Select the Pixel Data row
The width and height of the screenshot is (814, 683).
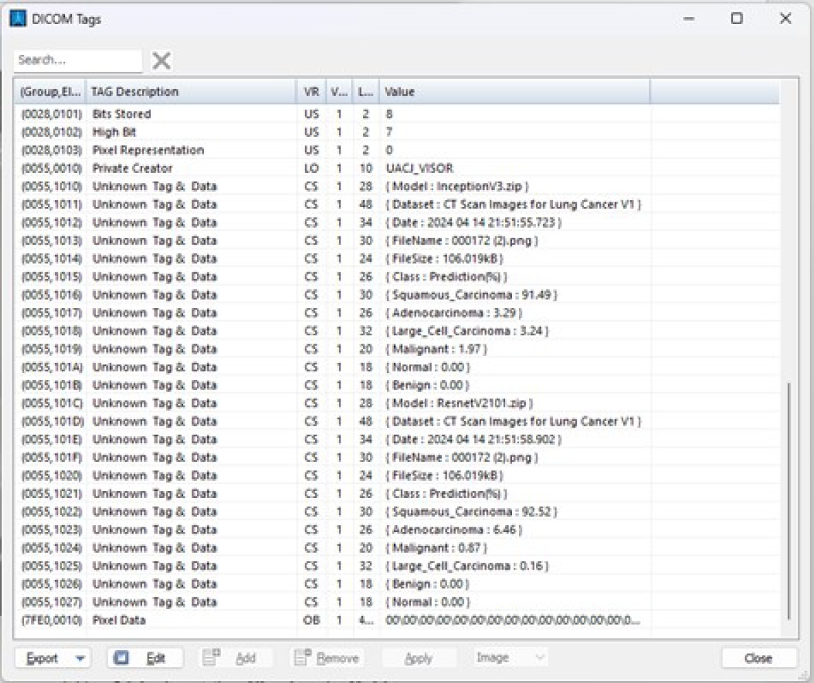tap(275, 621)
